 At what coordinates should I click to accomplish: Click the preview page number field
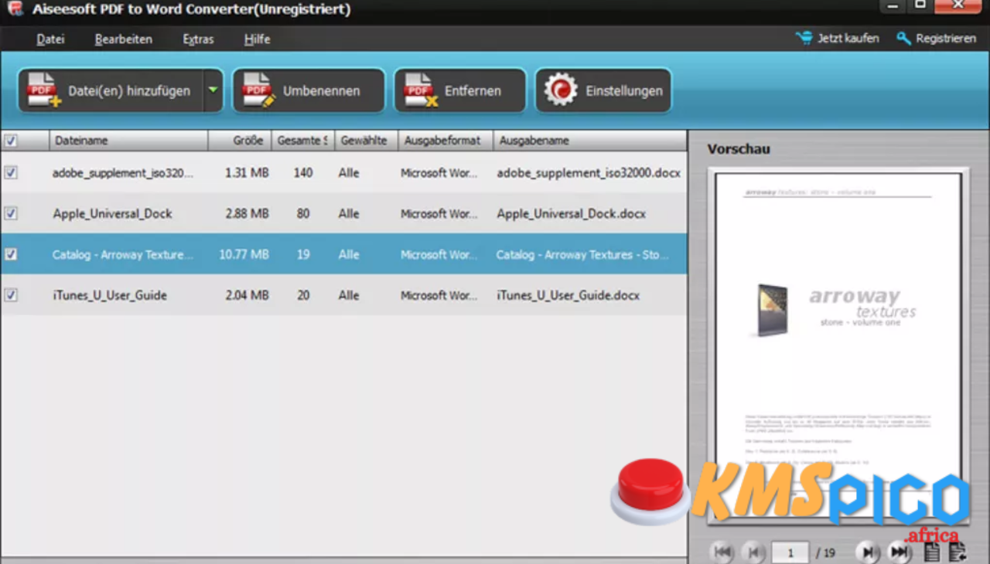(x=790, y=552)
